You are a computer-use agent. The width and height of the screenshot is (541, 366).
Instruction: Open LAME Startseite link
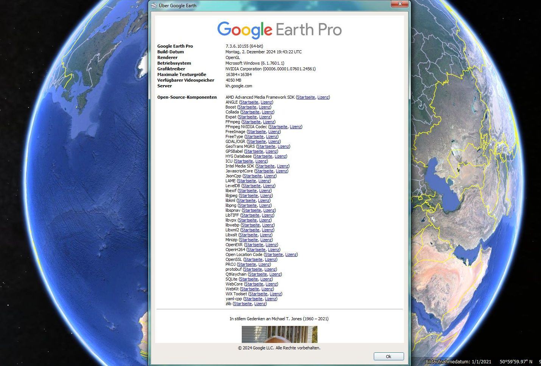[x=247, y=181]
